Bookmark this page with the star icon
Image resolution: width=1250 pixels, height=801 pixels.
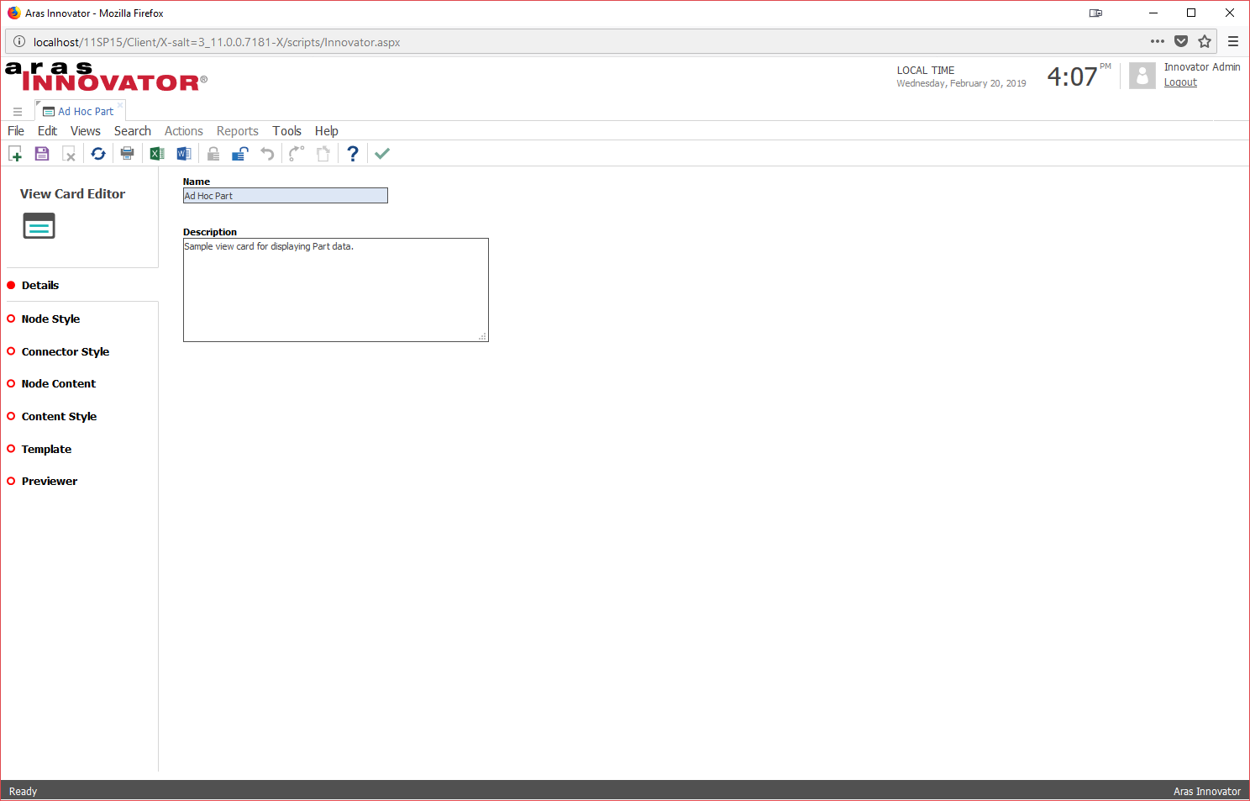(x=1205, y=42)
